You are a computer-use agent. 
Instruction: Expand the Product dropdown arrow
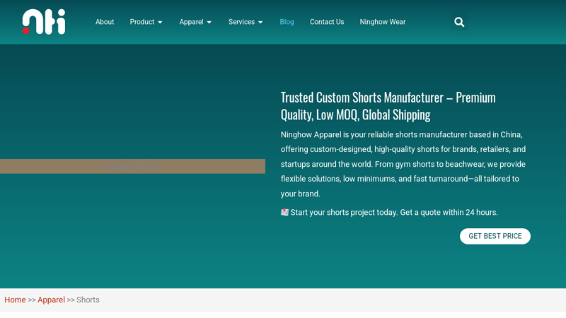(160, 23)
